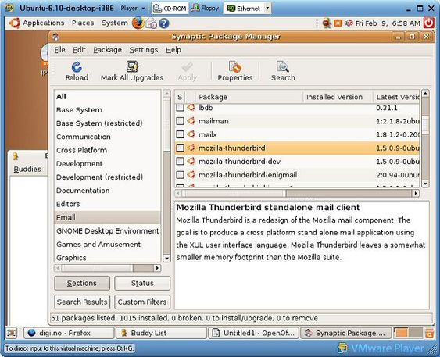Open the Package menu
440x357 pixels.
[108, 50]
